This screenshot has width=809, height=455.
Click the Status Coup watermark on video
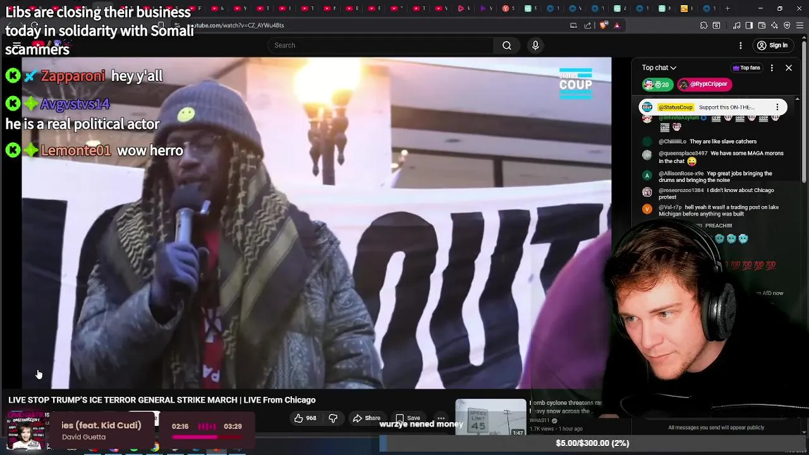click(575, 83)
